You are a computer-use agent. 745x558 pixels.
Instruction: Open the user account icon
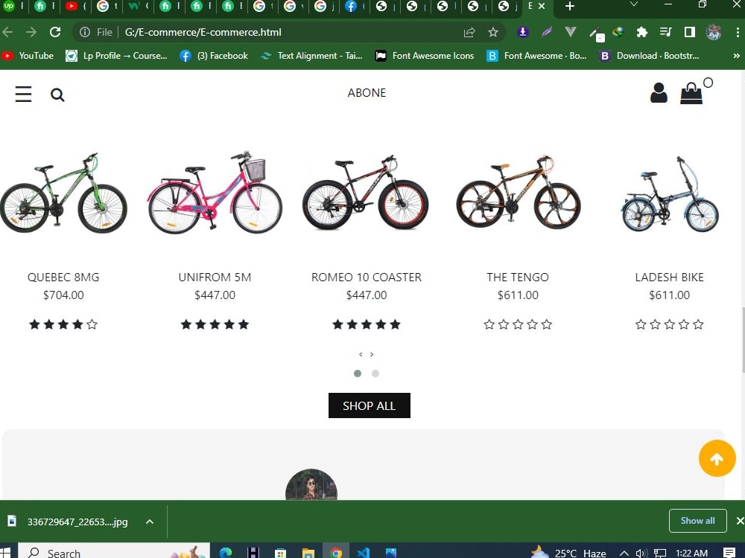[659, 92]
